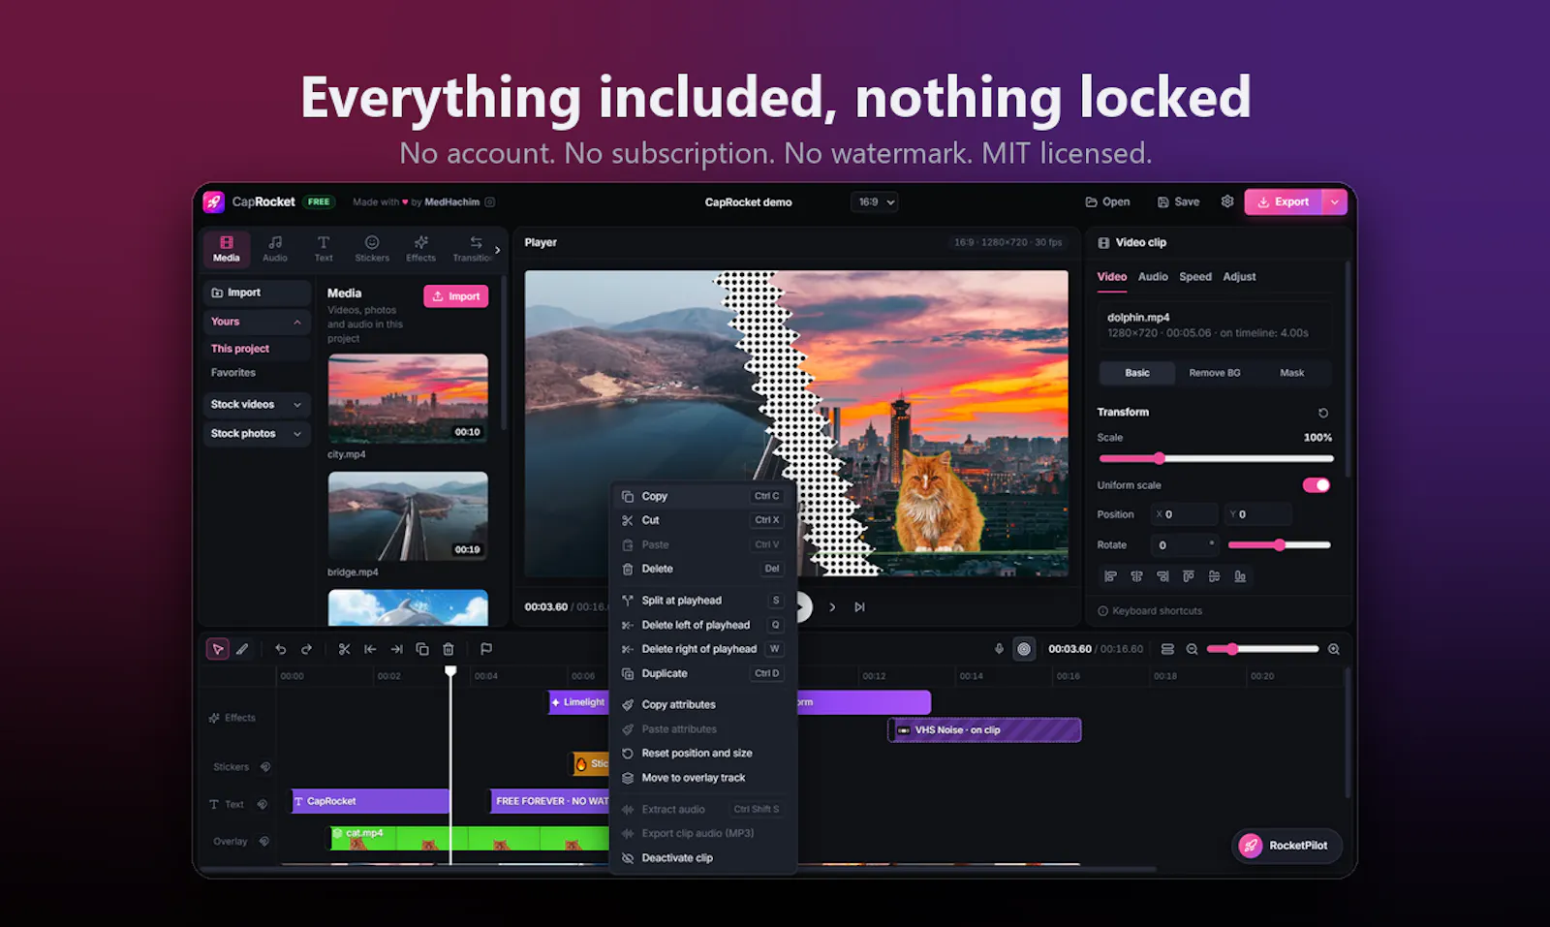Open the RocketPilot assistant button

tap(1287, 846)
